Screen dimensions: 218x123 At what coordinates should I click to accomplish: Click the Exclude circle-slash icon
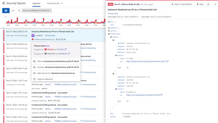pos(34,67)
